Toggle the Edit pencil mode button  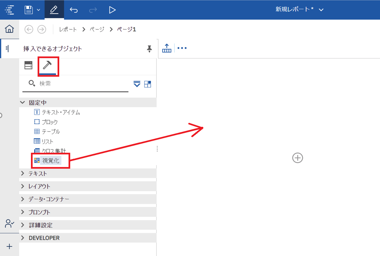click(x=54, y=10)
